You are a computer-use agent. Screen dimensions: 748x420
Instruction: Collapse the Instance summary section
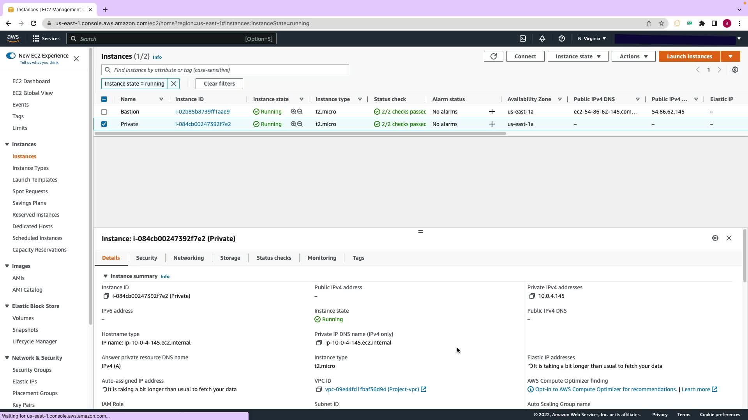[x=105, y=276]
